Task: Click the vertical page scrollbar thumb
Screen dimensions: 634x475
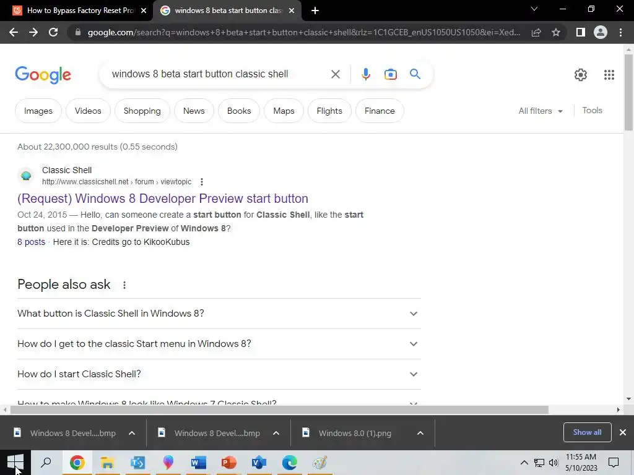Action: (x=628, y=92)
